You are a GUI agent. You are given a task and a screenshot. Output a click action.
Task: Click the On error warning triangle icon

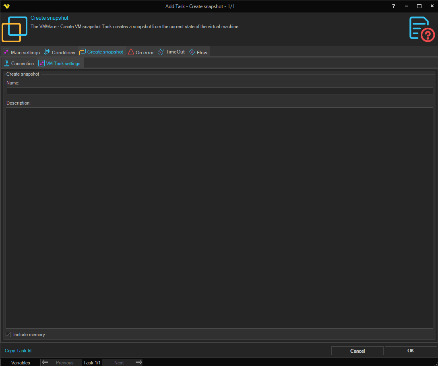click(x=131, y=52)
